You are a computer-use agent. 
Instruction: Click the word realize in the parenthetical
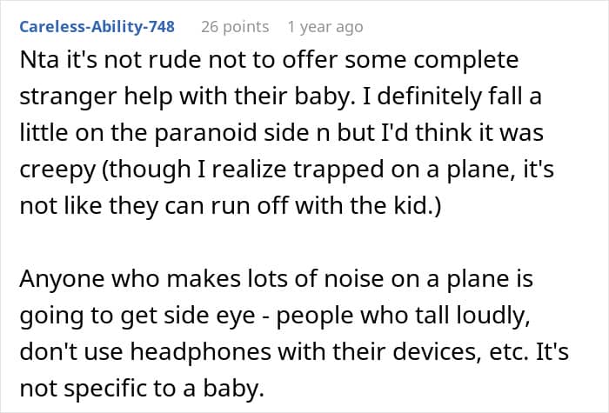249,170
